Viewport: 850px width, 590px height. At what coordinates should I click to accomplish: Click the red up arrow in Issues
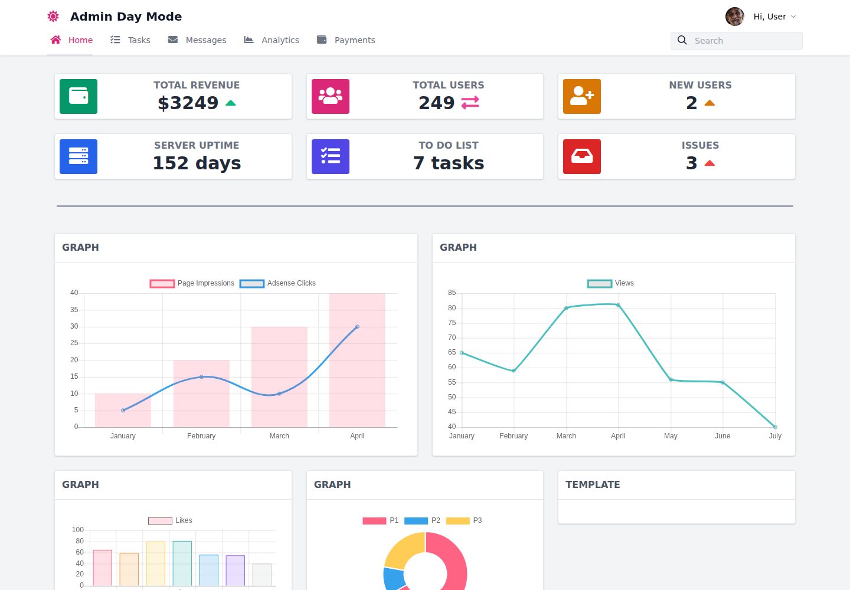tap(710, 163)
